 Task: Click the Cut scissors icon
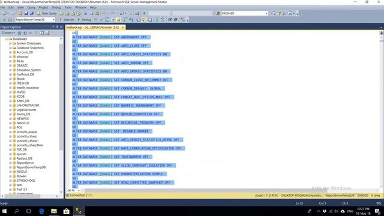click(x=85, y=13)
